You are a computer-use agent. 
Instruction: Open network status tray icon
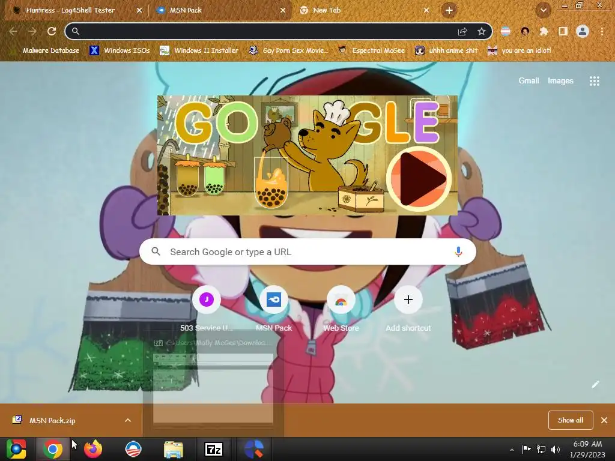541,449
